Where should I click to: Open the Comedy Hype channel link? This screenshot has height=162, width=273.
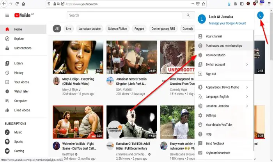(x=179, y=89)
